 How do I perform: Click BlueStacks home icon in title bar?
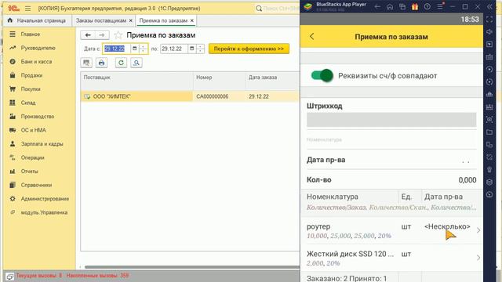point(390,7)
